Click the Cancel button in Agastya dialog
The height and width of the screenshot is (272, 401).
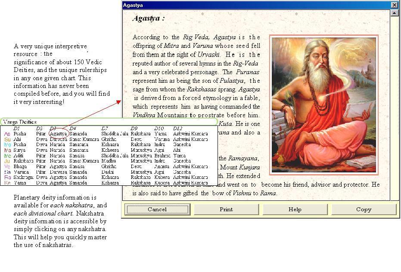(157, 209)
